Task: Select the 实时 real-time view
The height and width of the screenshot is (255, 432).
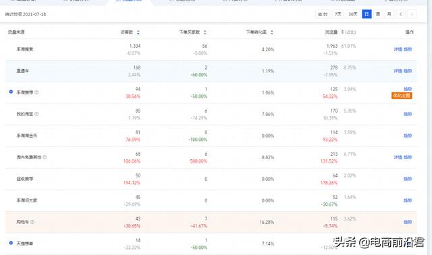Action: click(x=323, y=14)
